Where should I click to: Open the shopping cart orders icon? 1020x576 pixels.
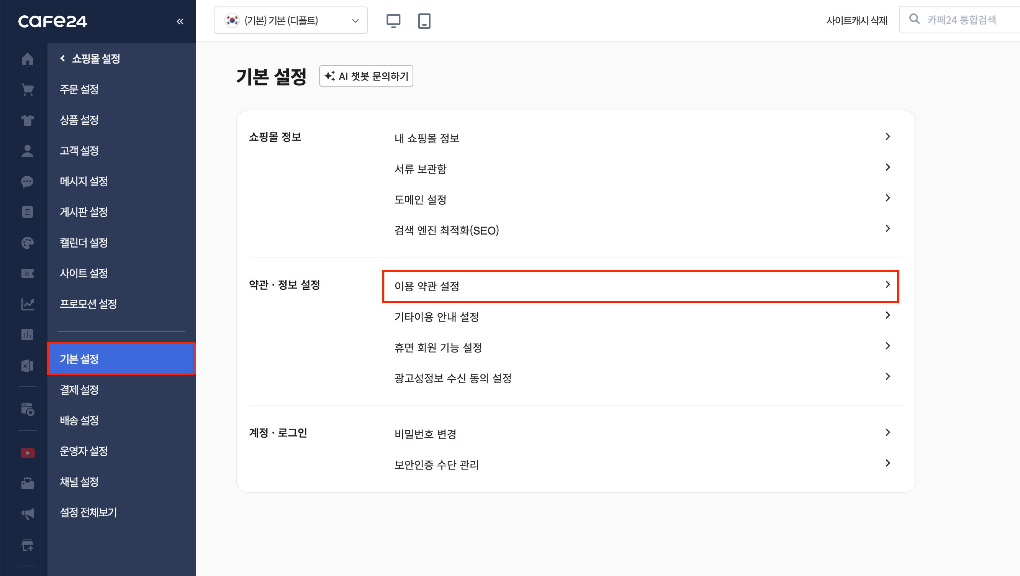click(27, 90)
